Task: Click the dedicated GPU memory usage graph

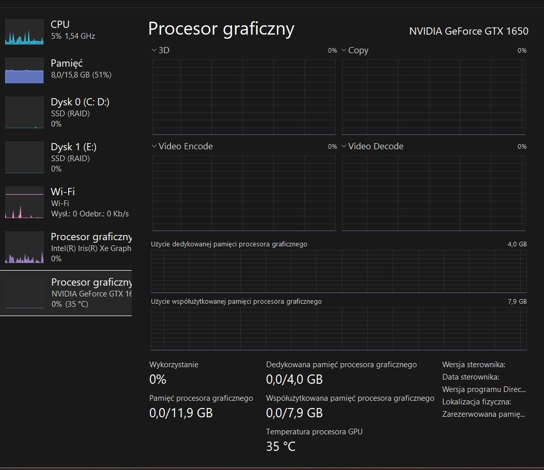Action: coord(338,271)
